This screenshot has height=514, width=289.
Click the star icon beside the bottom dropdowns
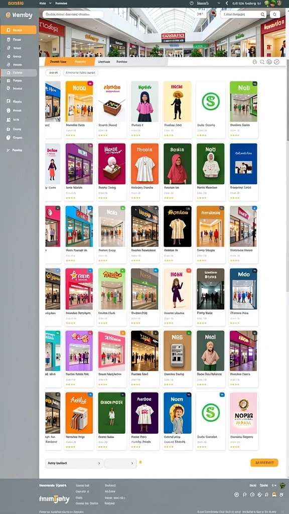click(x=140, y=462)
